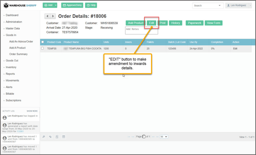Open the column chooser icon

[63, 137]
